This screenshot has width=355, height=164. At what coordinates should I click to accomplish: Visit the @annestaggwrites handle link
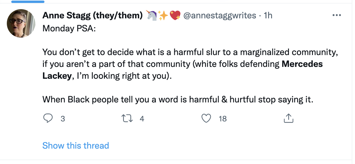tap(220, 15)
